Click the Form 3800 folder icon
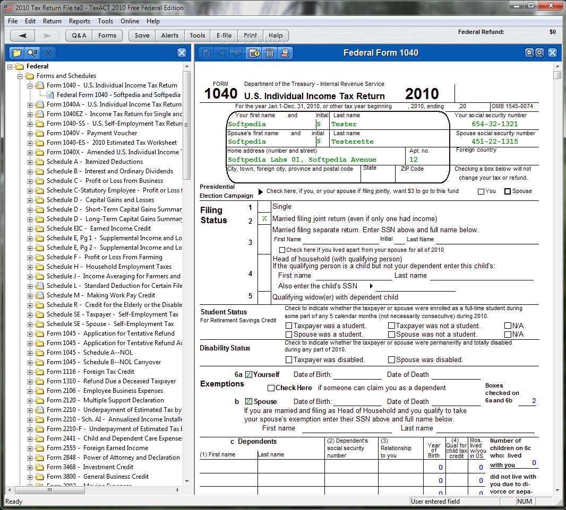 click(x=40, y=477)
